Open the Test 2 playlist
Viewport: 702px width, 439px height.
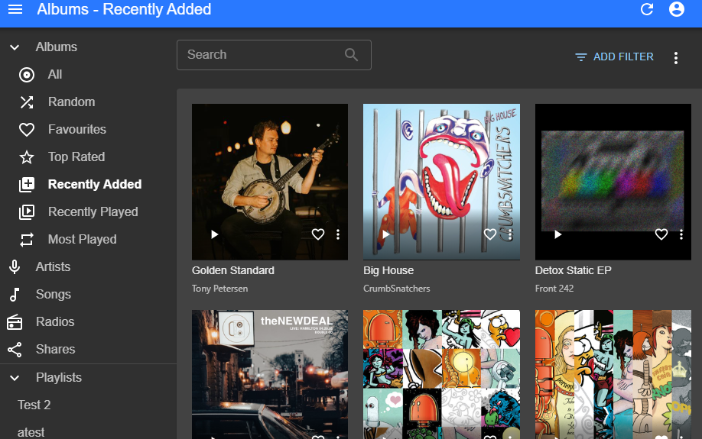34,405
